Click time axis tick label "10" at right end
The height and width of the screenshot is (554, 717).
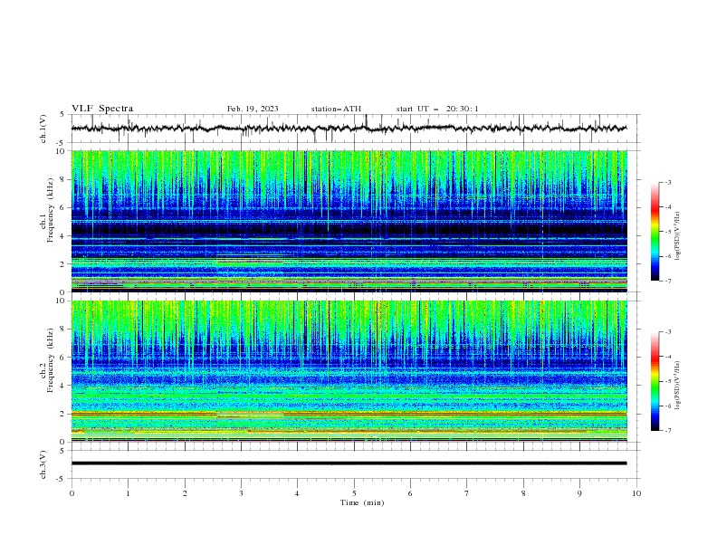tap(636, 493)
